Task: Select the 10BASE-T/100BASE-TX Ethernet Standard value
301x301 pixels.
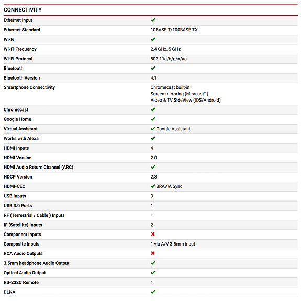Action: pos(174,30)
